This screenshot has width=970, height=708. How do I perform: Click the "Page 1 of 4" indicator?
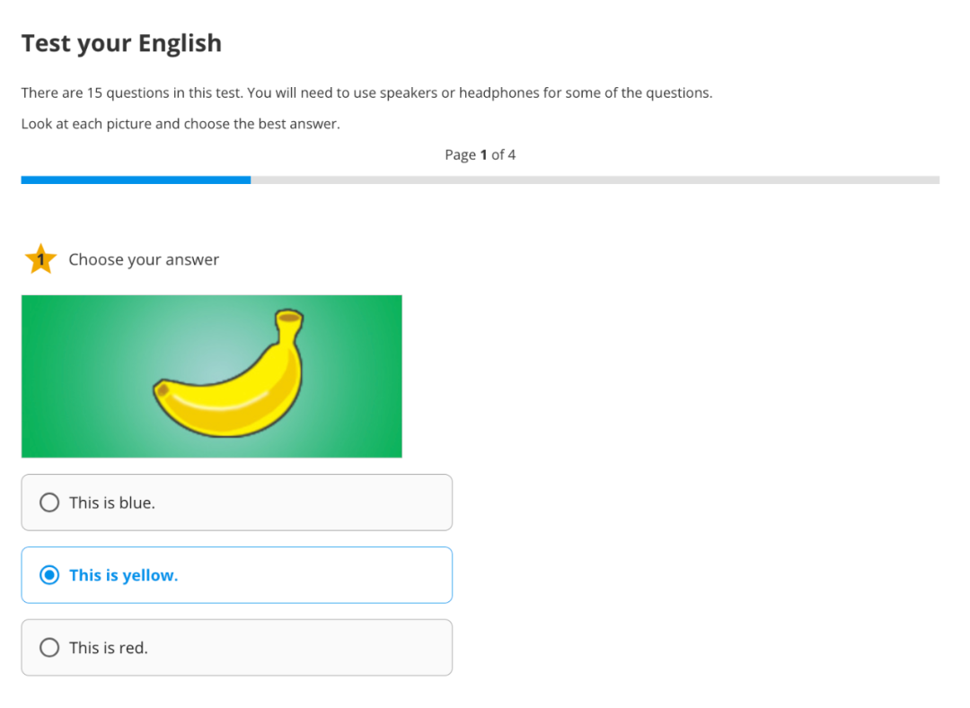click(x=480, y=154)
